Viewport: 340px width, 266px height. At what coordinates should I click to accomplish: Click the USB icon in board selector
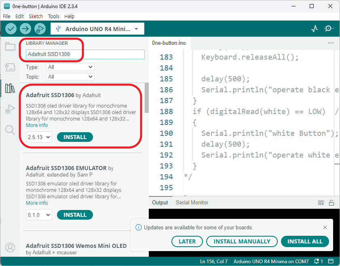point(58,29)
